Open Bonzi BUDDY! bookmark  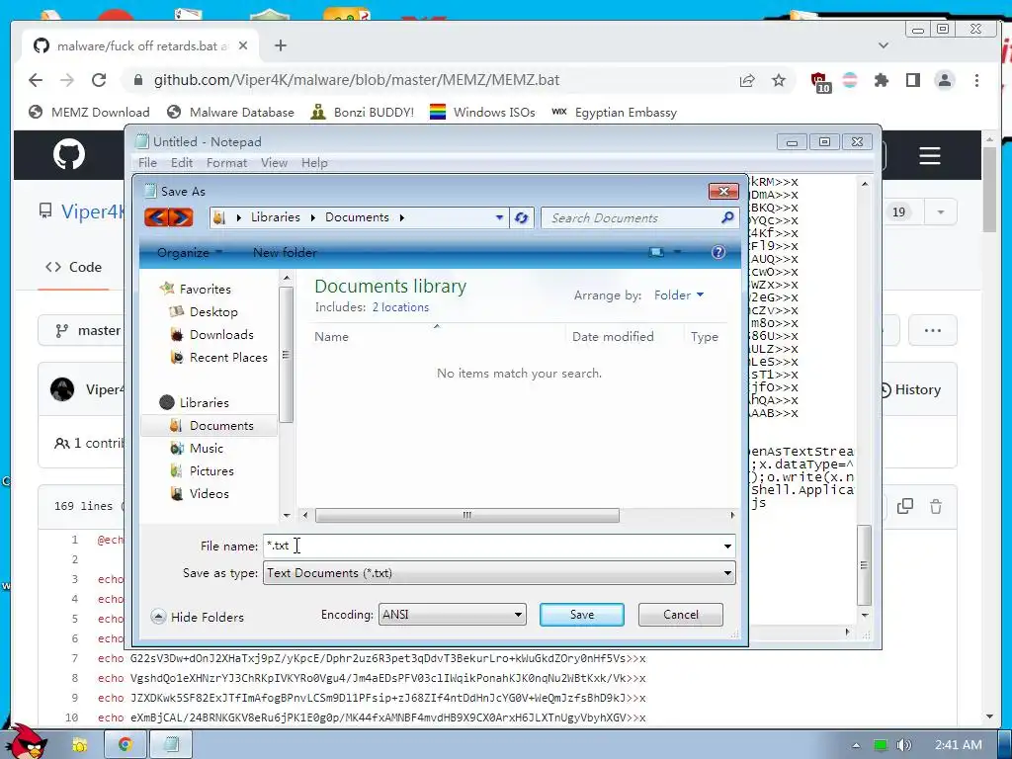[x=362, y=113]
